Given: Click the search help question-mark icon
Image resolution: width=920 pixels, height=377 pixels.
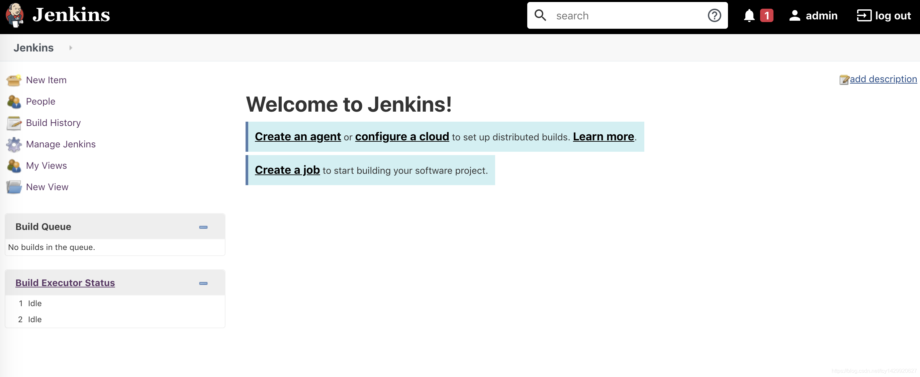Looking at the screenshot, I should click(714, 16).
